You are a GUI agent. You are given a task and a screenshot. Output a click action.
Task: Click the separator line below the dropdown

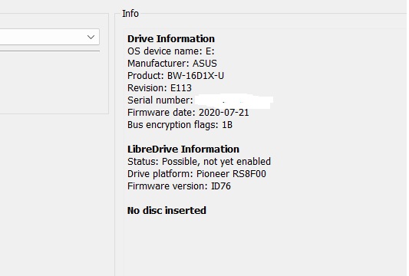(x=50, y=51)
